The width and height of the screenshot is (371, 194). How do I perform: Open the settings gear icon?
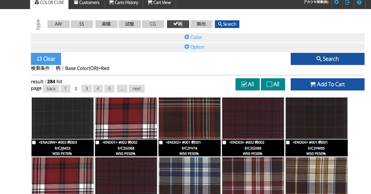pos(336,2)
